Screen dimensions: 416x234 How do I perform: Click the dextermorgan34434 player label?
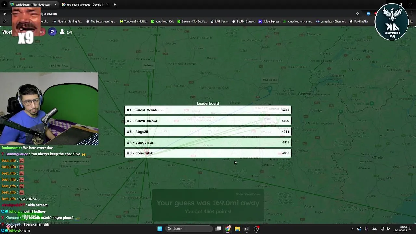coord(76,162)
